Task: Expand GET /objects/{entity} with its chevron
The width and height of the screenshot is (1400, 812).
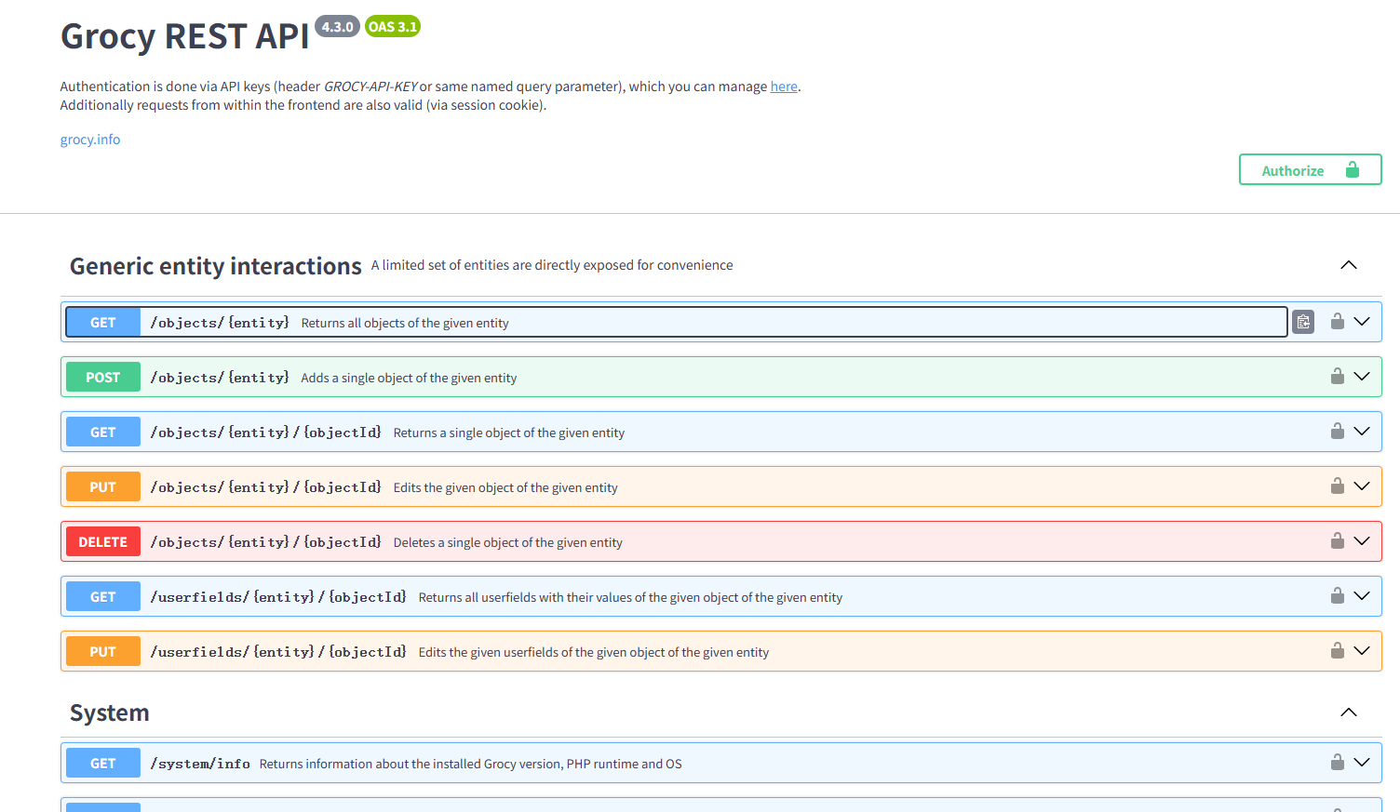Action: click(x=1362, y=322)
